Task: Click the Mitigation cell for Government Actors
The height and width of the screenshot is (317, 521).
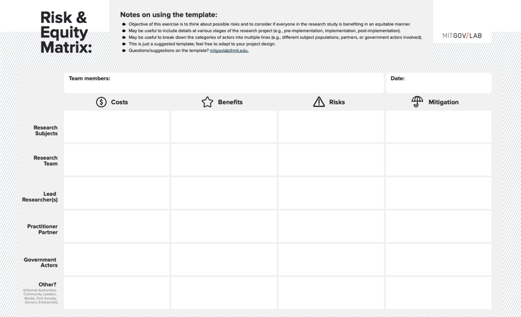Action: click(x=438, y=260)
